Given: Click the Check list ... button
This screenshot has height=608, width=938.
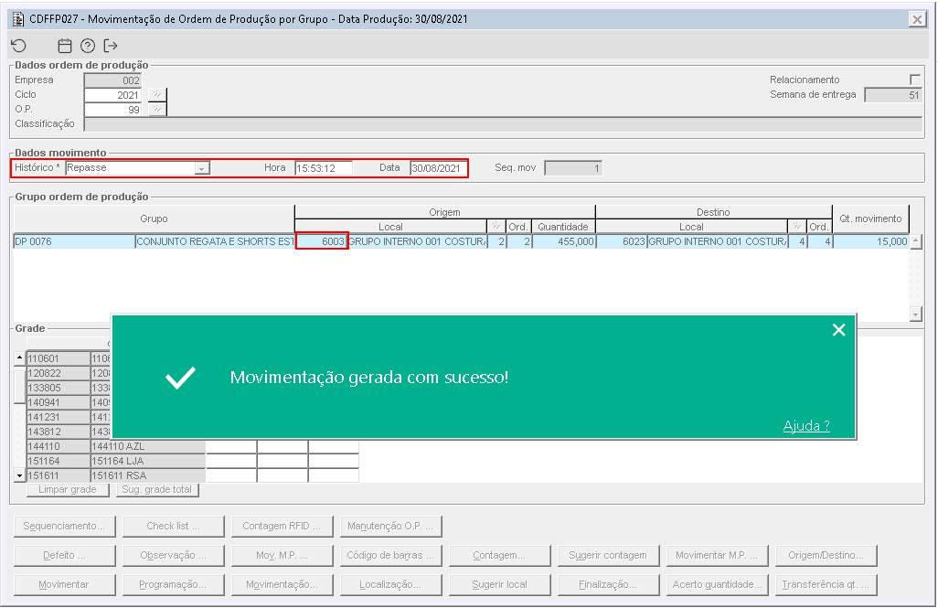Looking at the screenshot, I should tap(174, 526).
